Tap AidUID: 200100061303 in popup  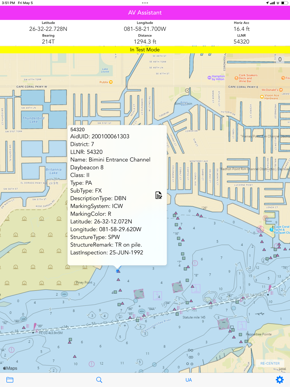pyautogui.click(x=100, y=136)
